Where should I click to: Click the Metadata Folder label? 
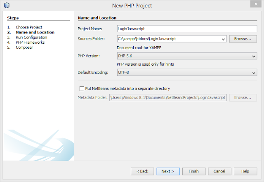click(92, 97)
